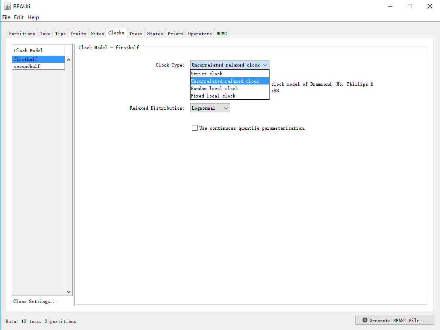Switch to the Trees tab
Viewport: 440px width, 330px height.
(x=136, y=34)
